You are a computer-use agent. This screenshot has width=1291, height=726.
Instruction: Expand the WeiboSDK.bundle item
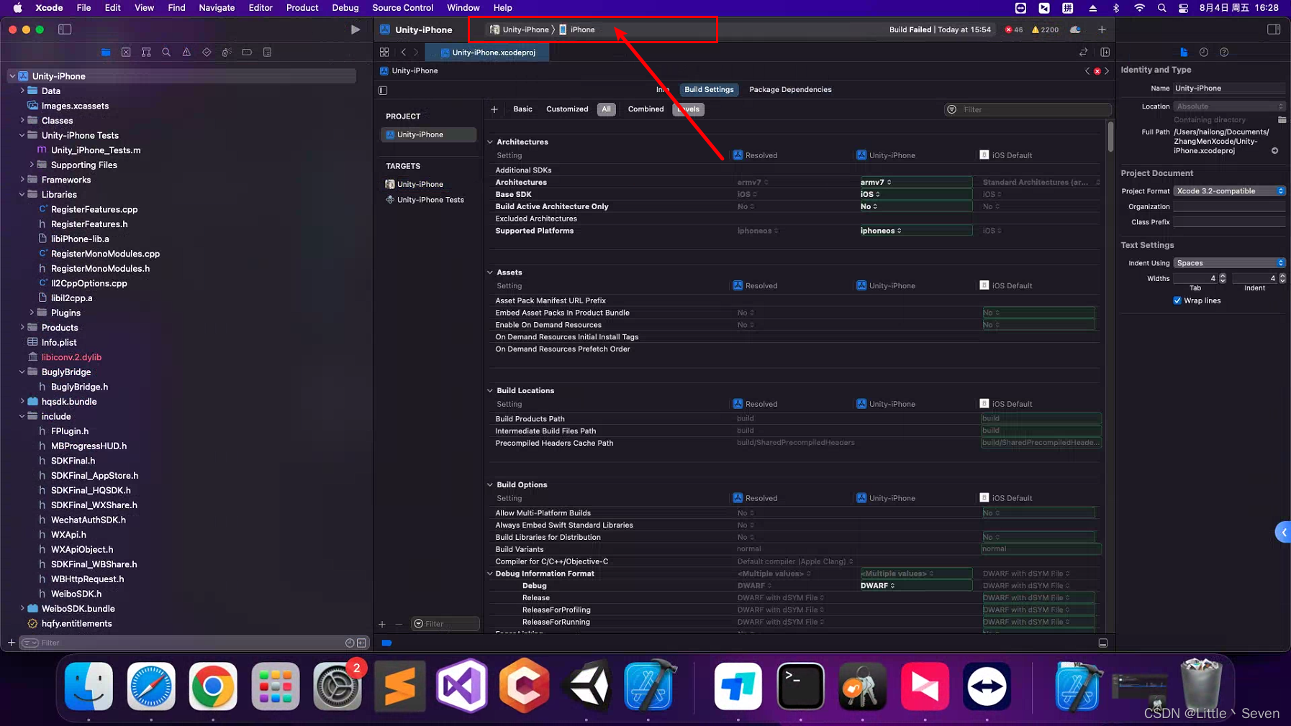pos(22,608)
